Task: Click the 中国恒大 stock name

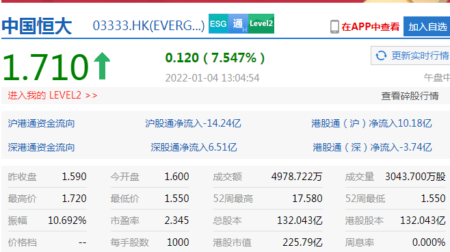Action: pos(36,26)
